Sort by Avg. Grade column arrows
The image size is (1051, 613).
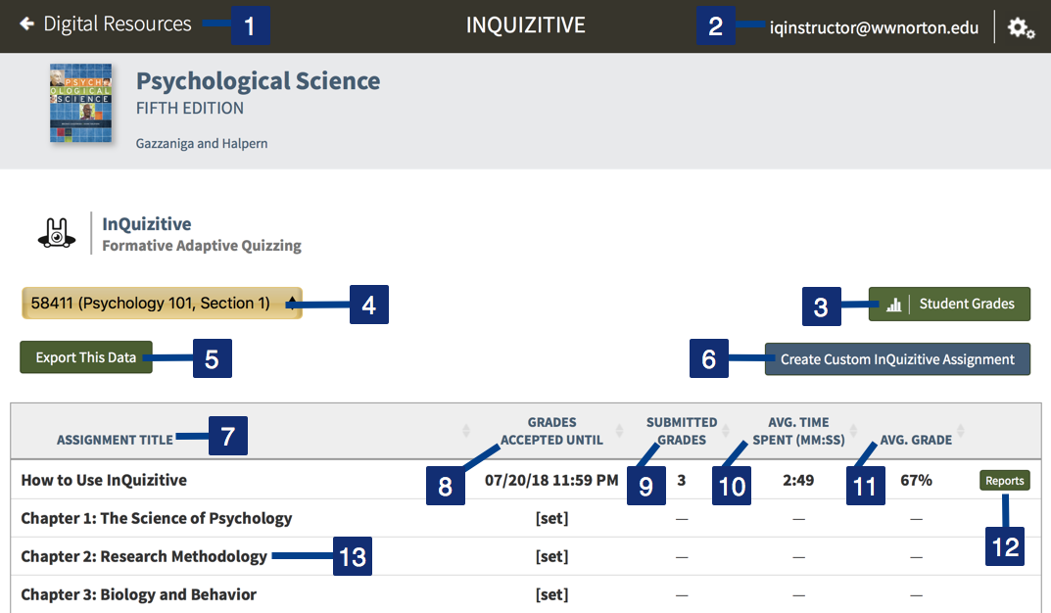pos(961,430)
